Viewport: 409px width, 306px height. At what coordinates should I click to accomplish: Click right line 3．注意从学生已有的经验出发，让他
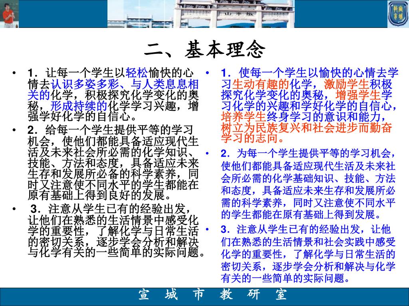[306, 229]
